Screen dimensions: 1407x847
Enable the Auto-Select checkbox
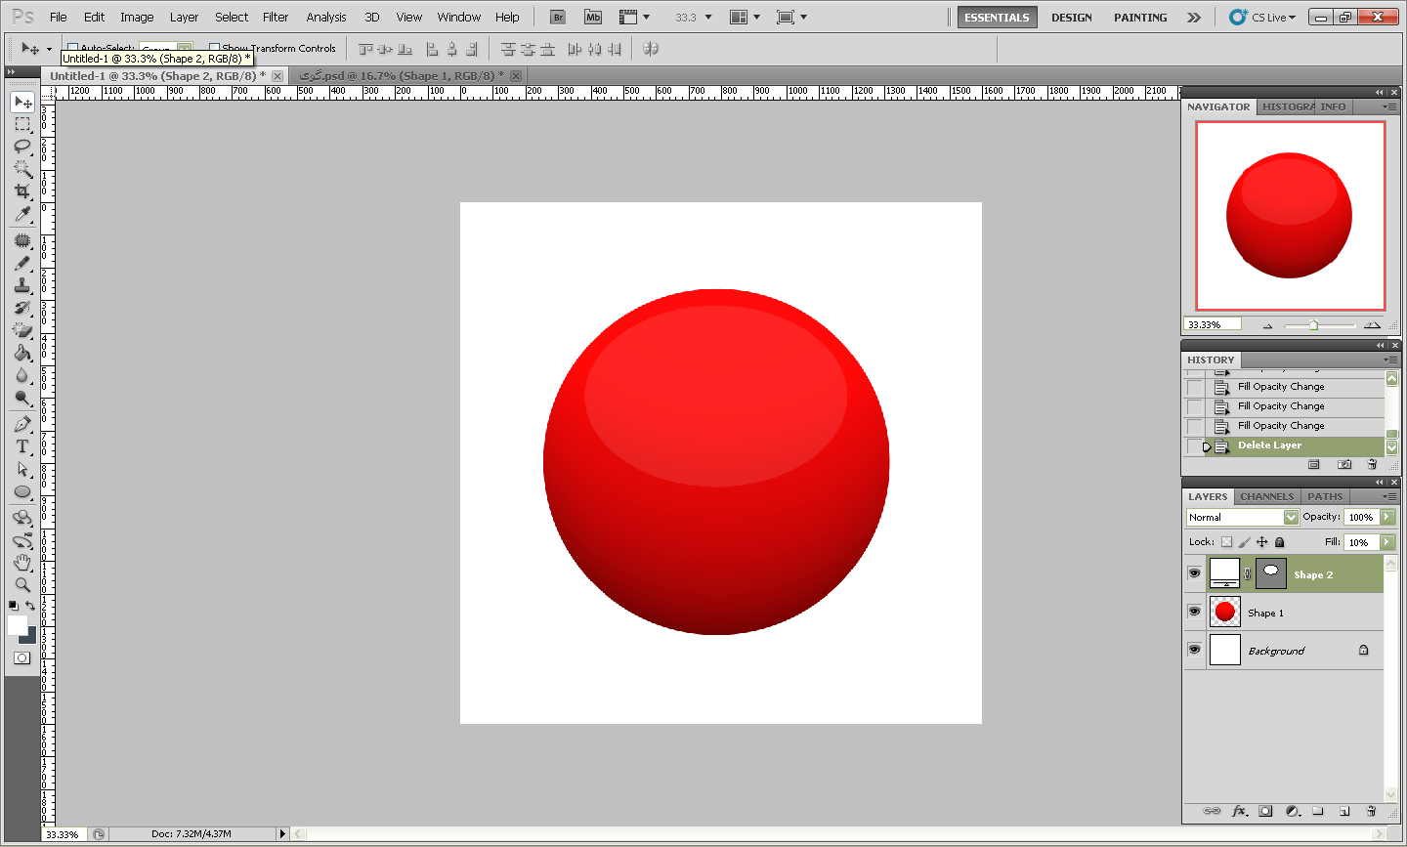tap(72, 47)
